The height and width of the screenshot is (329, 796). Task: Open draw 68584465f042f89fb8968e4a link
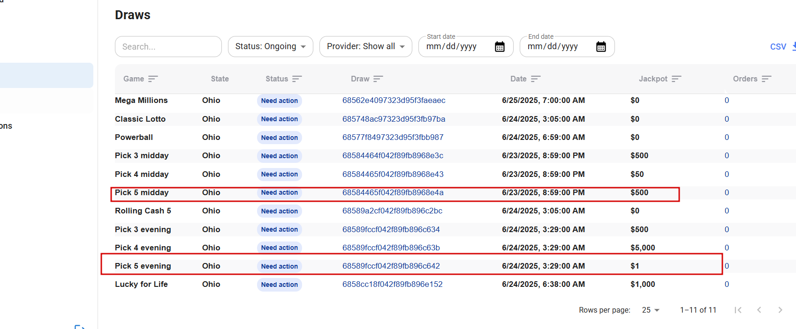click(x=393, y=192)
